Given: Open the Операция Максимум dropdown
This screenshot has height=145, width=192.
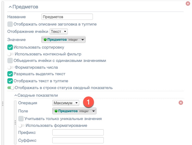Looking at the screenshot, I should point(66,103).
